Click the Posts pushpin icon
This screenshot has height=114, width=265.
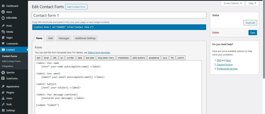click(3, 26)
